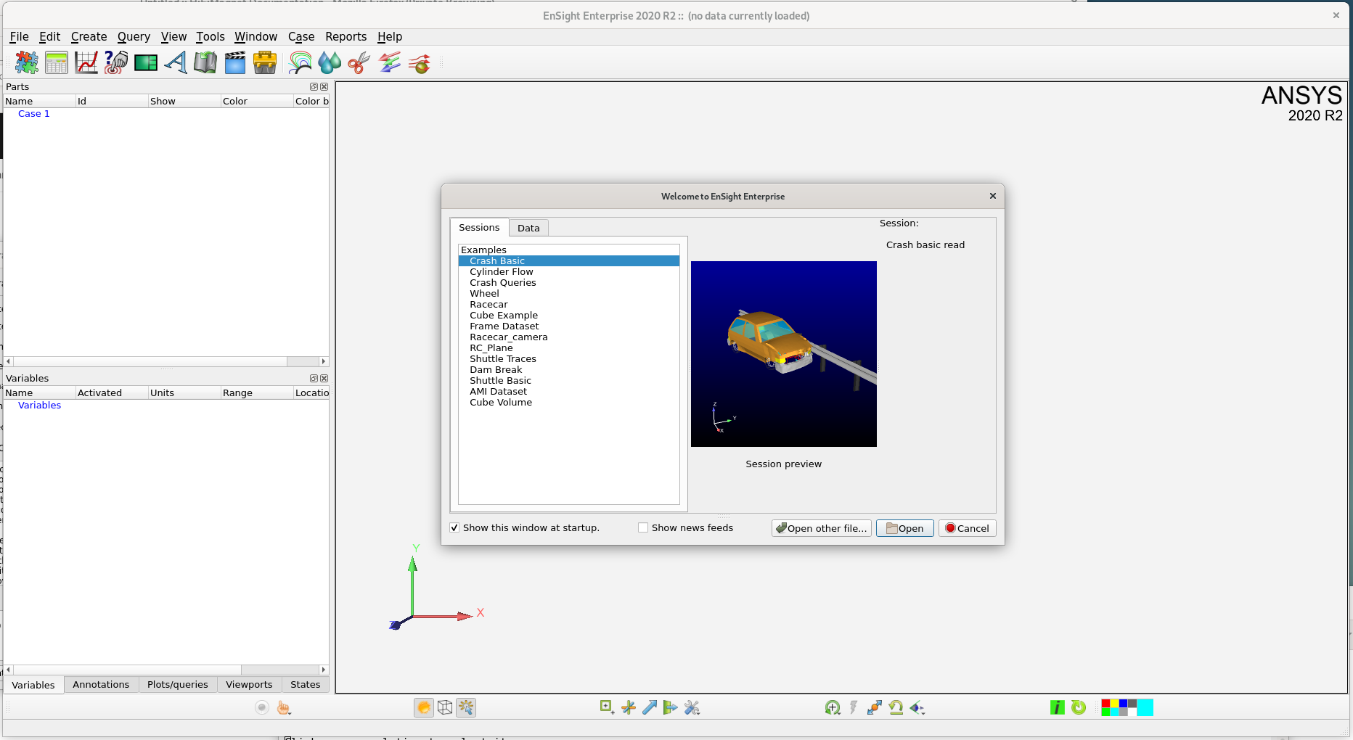Open the view direction dropdown icon
The width and height of the screenshot is (1353, 740).
coord(917,707)
